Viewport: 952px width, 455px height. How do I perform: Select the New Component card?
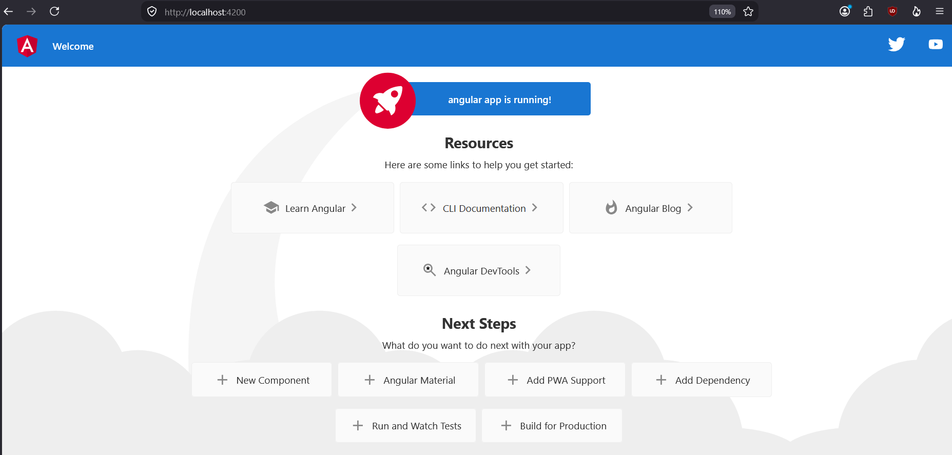(x=262, y=380)
